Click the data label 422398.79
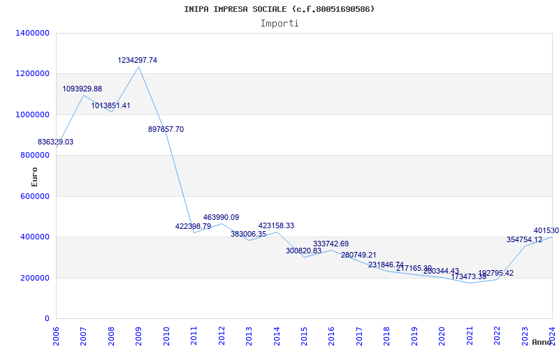 193,226
